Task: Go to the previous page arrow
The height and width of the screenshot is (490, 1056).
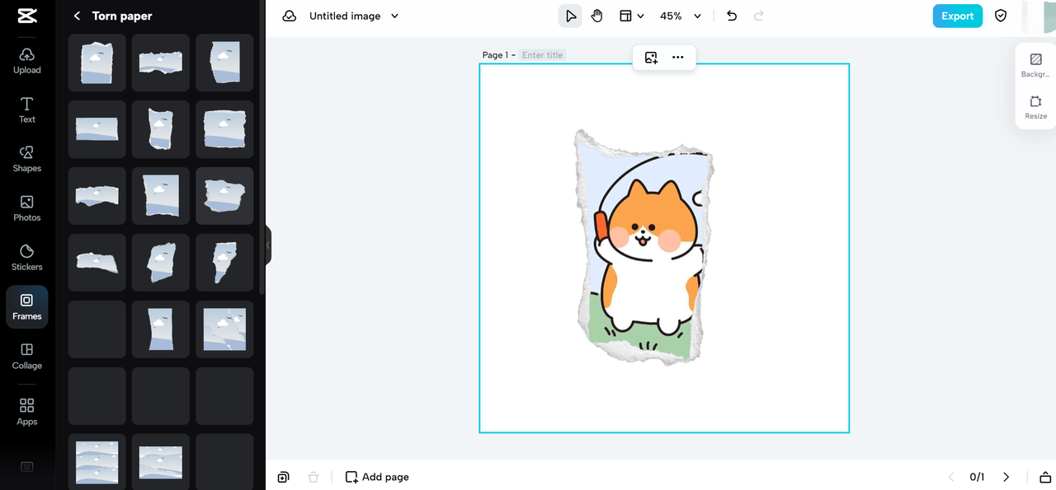Action: click(950, 477)
